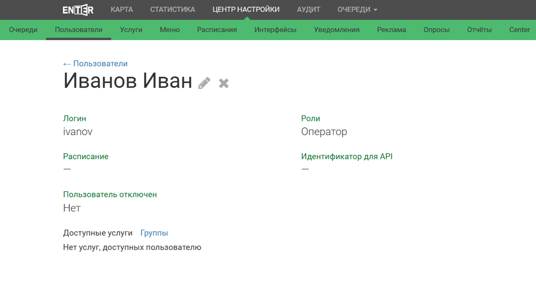Open the Опросы tab
Image resolution: width=536 pixels, height=282 pixels.
[x=436, y=30]
